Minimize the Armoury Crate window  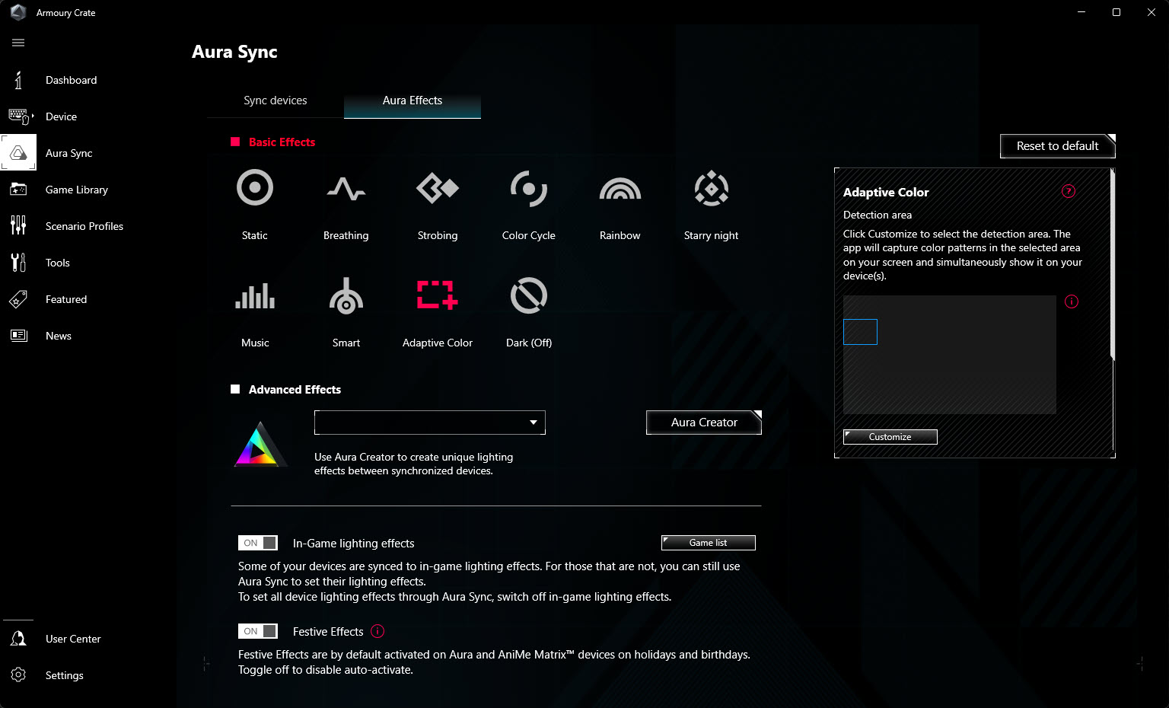(x=1081, y=12)
